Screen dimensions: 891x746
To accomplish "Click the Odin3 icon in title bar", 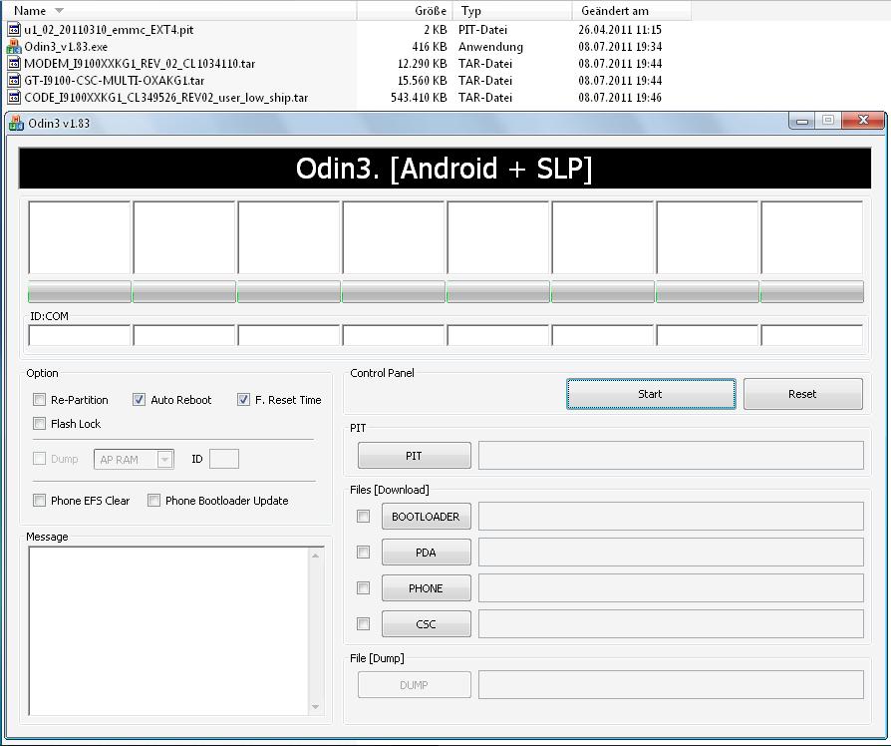I will coord(17,124).
